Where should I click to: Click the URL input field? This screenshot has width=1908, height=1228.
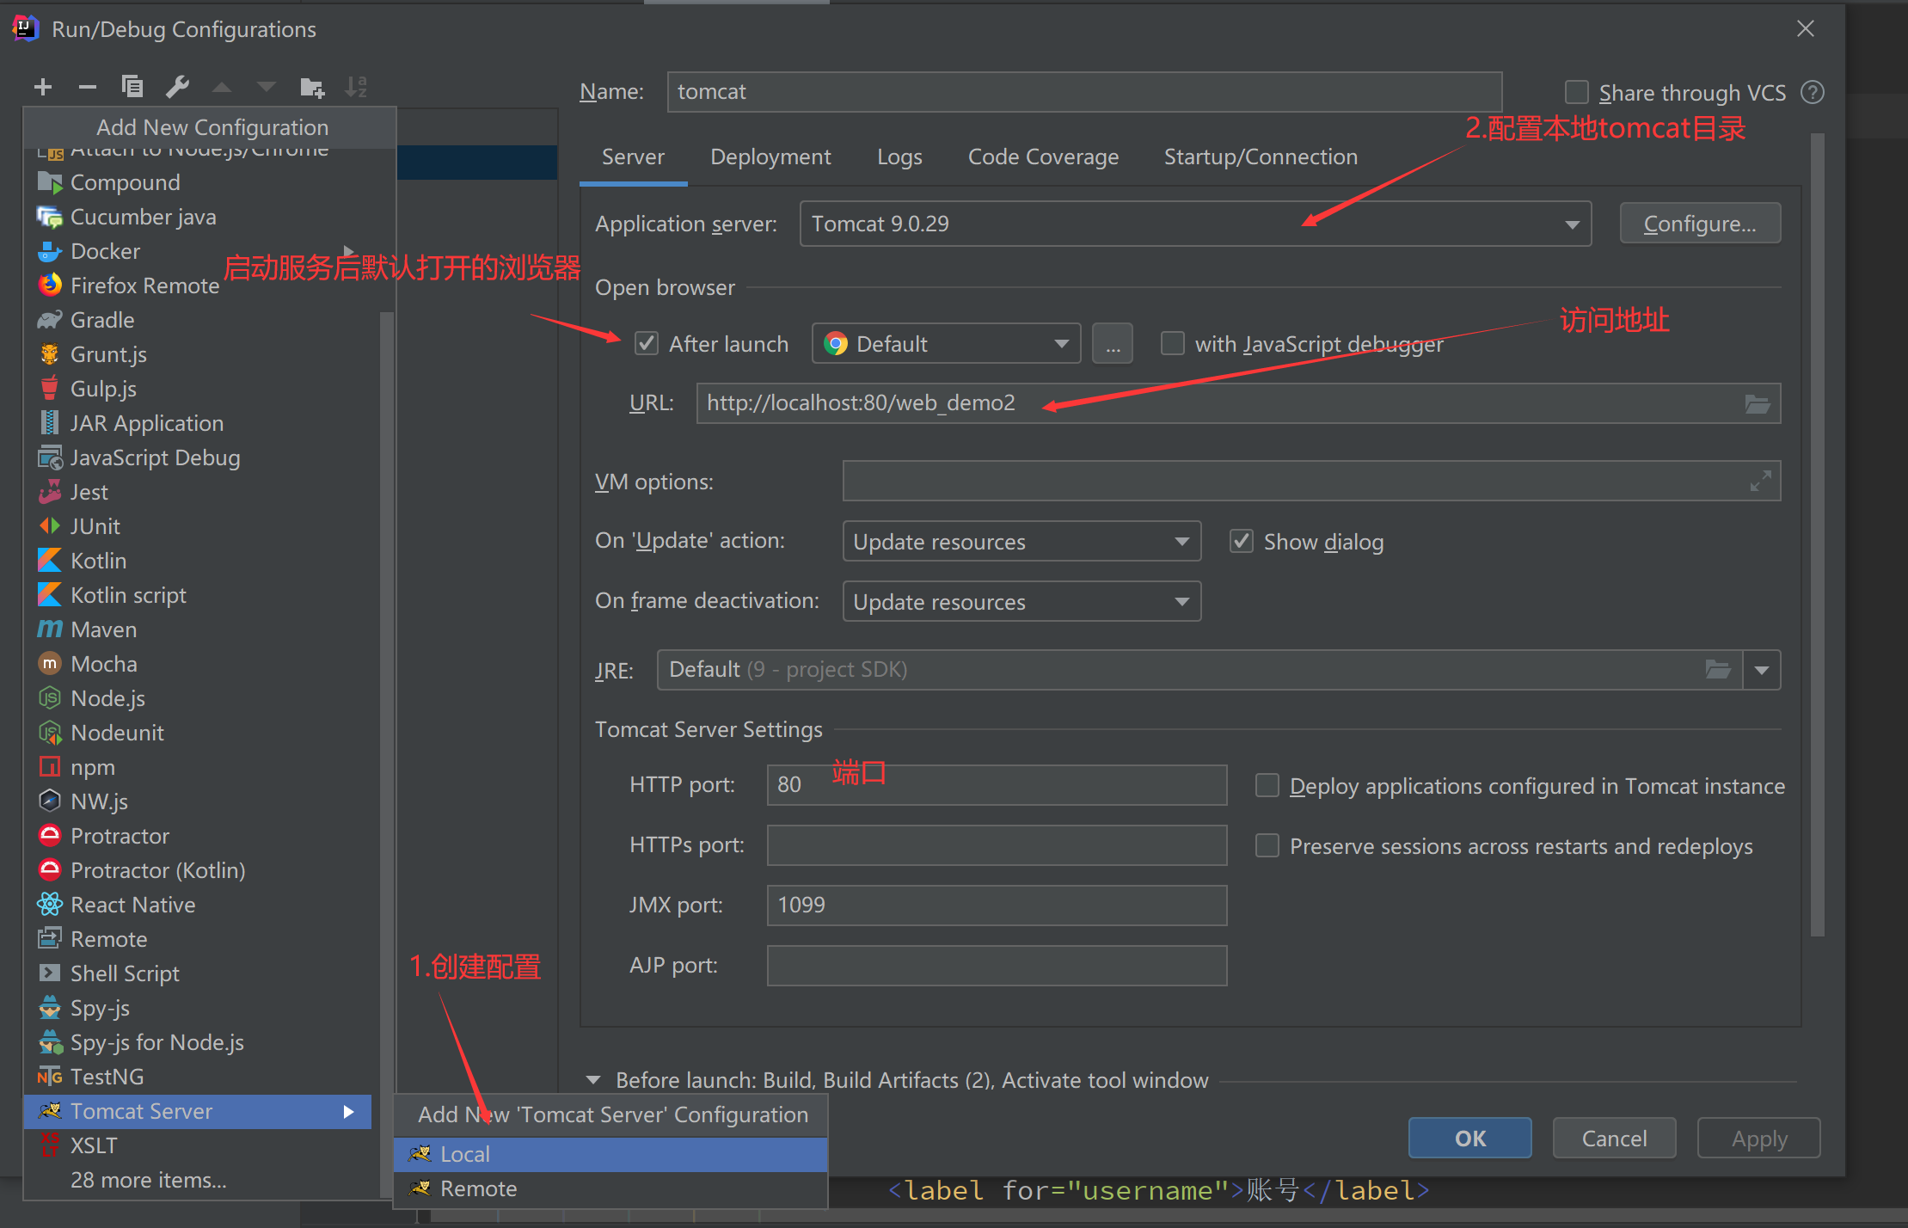[1238, 403]
